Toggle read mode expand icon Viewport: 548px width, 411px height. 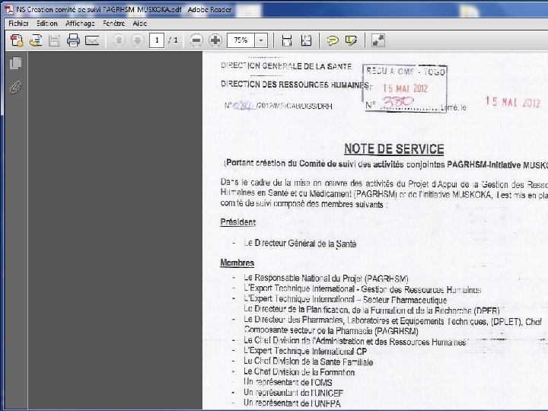[378, 40]
